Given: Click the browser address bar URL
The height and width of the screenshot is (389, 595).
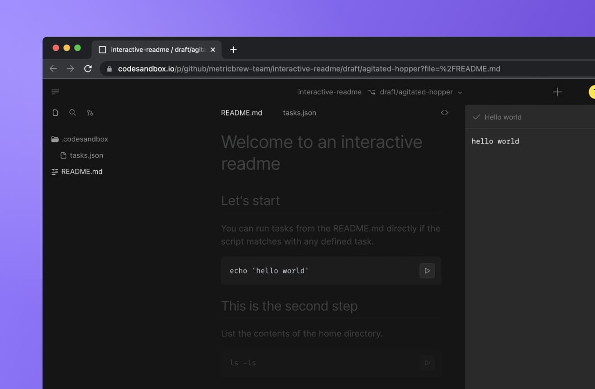Looking at the screenshot, I should point(309,68).
